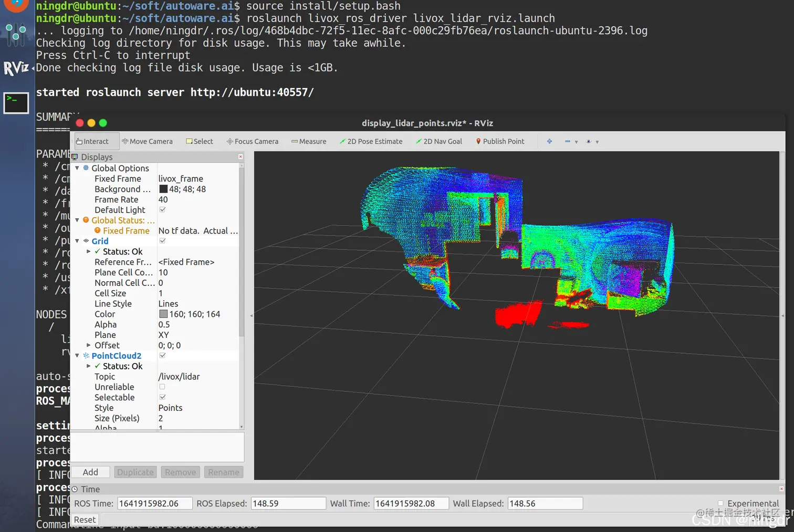Click the Alpha value 0.5
This screenshot has width=794, height=532.
point(164,324)
